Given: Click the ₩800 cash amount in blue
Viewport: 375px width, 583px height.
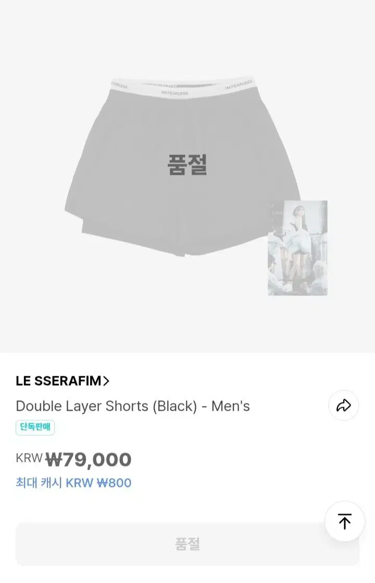Looking at the screenshot, I should tap(114, 483).
